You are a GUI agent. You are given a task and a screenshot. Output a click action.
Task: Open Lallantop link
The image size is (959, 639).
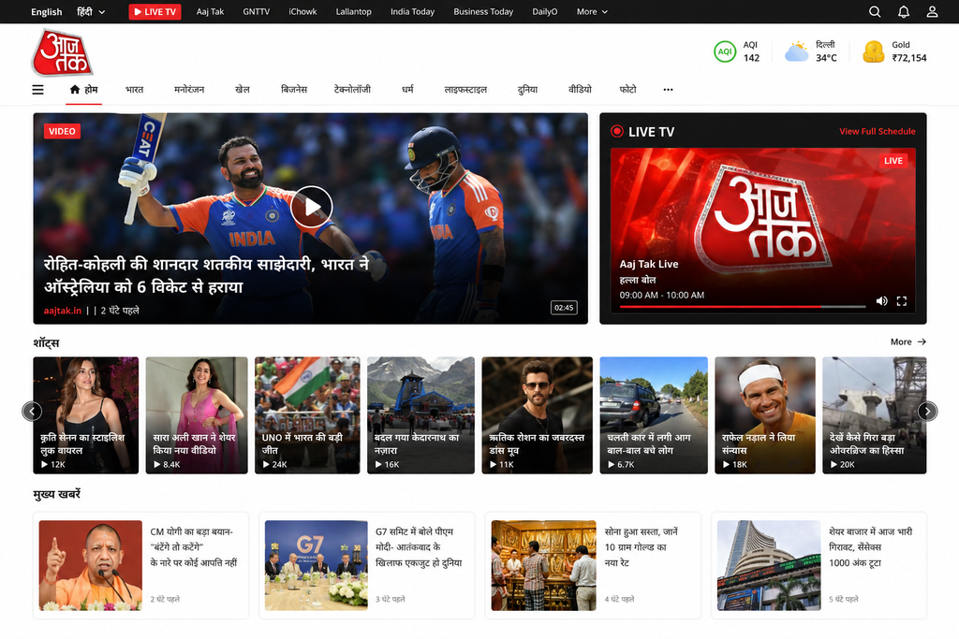(353, 11)
